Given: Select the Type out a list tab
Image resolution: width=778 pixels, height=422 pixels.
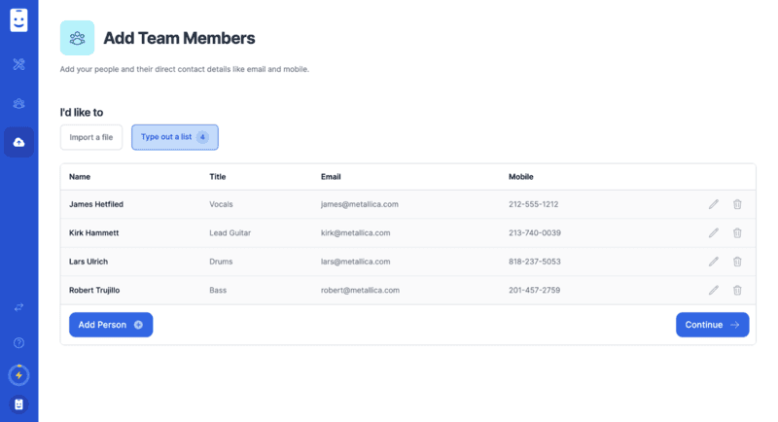Looking at the screenshot, I should 175,137.
